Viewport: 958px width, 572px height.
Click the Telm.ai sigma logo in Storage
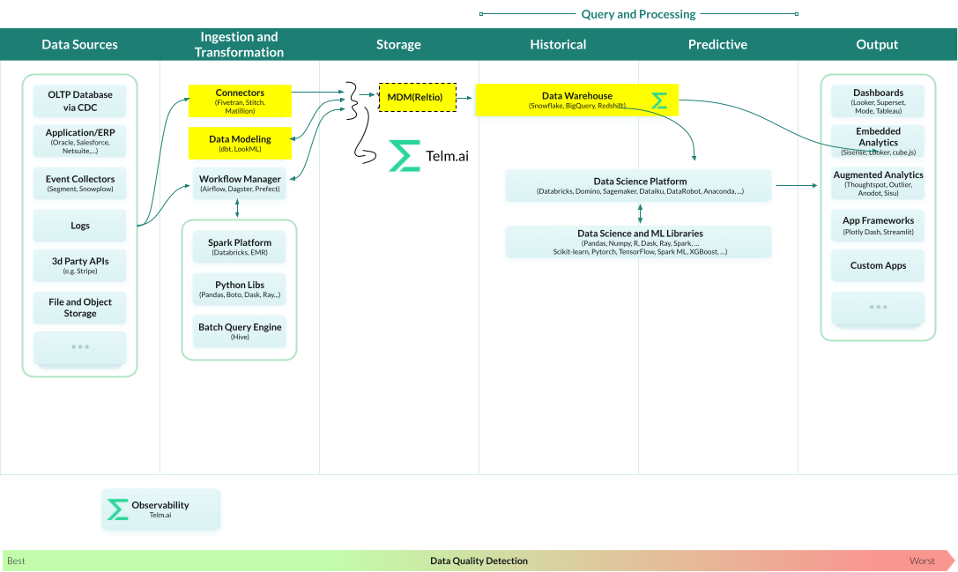click(405, 156)
